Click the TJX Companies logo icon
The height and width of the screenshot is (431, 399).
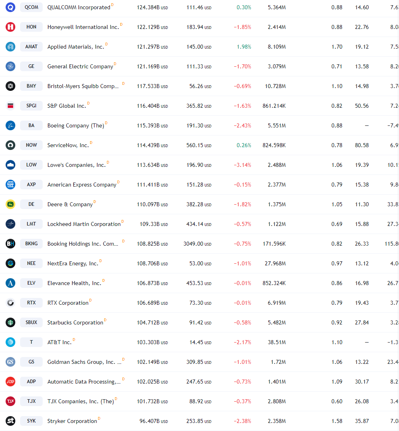[10, 401]
